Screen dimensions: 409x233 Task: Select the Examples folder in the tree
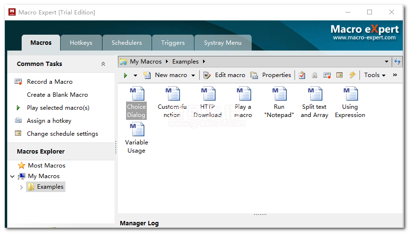tap(50, 187)
